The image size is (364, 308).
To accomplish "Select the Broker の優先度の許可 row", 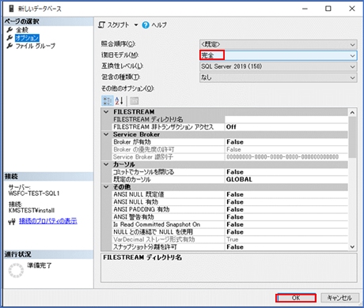I will [229, 149].
